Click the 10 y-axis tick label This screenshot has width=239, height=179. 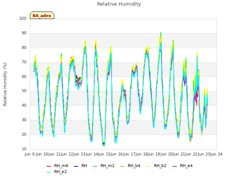[x=24, y=149]
